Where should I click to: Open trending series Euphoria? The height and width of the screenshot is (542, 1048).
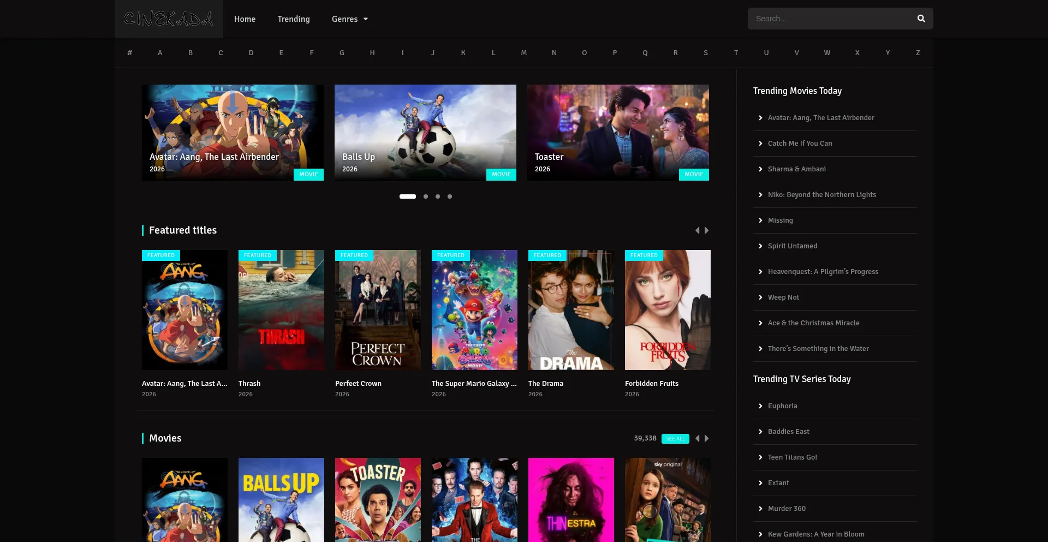point(782,406)
